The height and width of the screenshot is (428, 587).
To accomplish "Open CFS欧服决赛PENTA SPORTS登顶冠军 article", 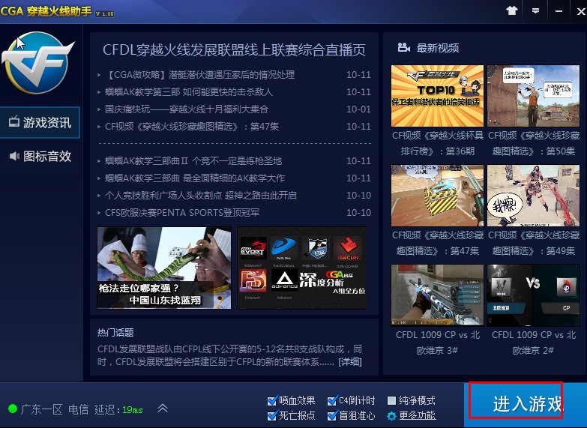I will [182, 212].
